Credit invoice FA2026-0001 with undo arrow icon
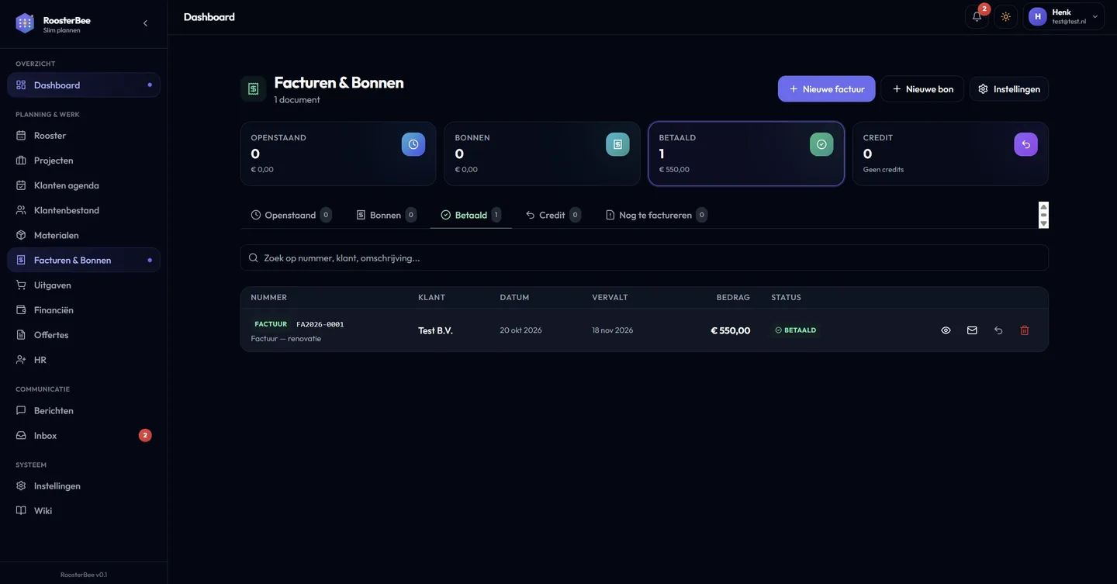Screen dimensions: 1117x584 (998, 330)
